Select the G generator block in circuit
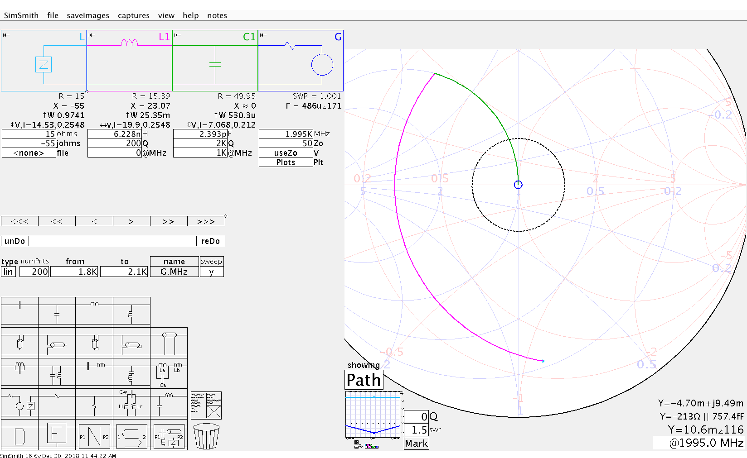This screenshot has height=458, width=747. coord(301,61)
